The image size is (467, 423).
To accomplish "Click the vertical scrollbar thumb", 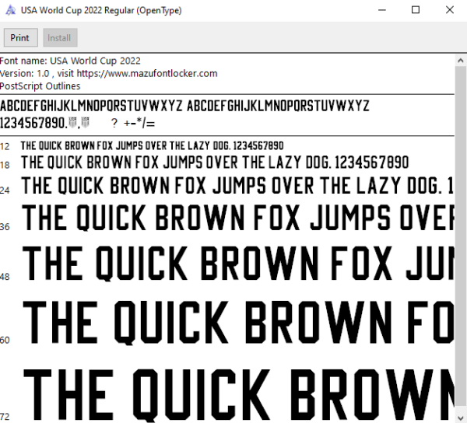I will (461, 236).
